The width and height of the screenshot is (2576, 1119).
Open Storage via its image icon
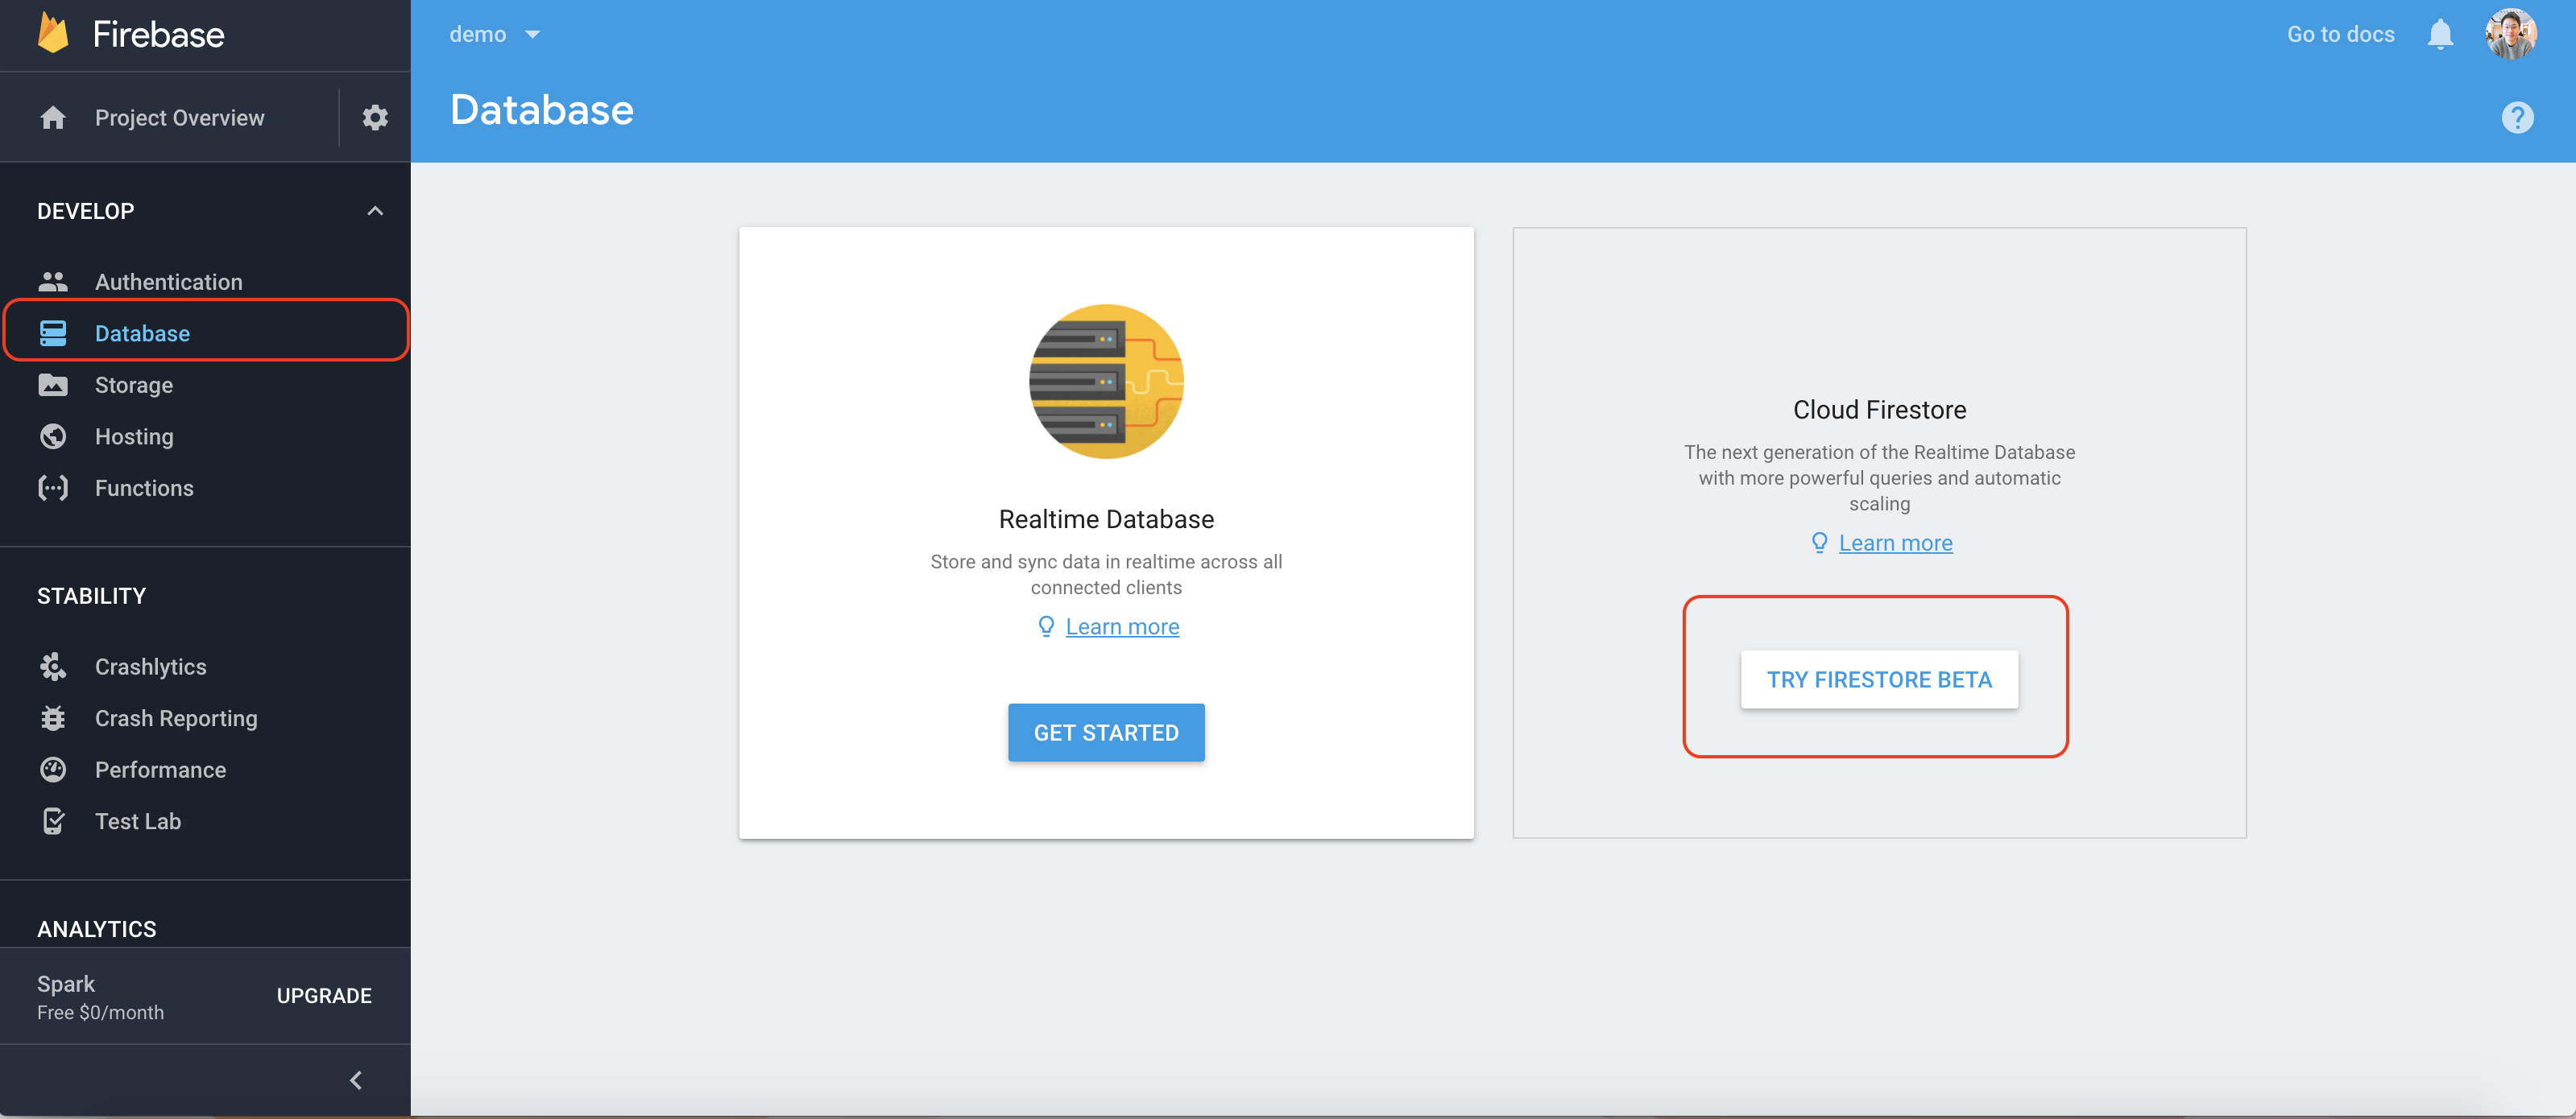click(x=53, y=385)
